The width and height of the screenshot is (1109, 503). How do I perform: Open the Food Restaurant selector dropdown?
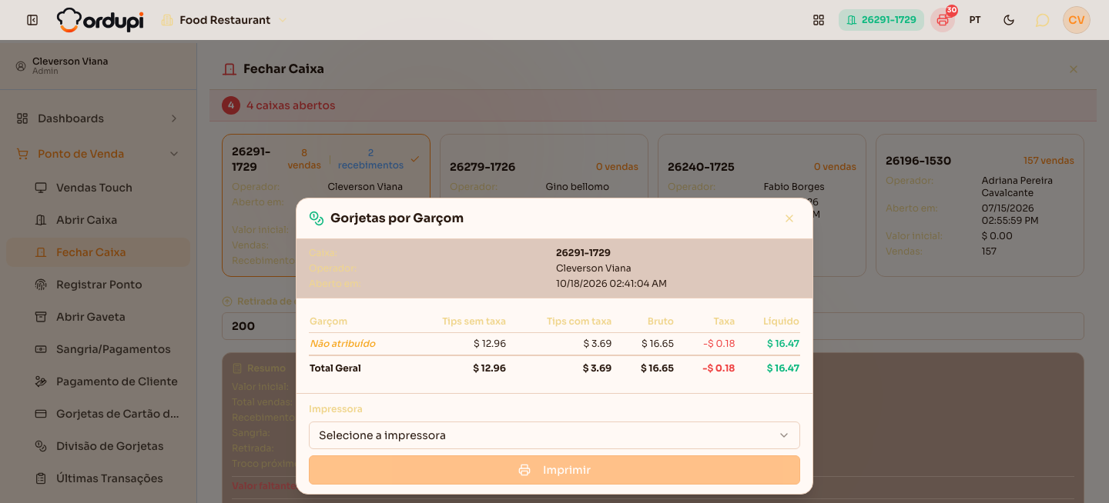tap(223, 20)
